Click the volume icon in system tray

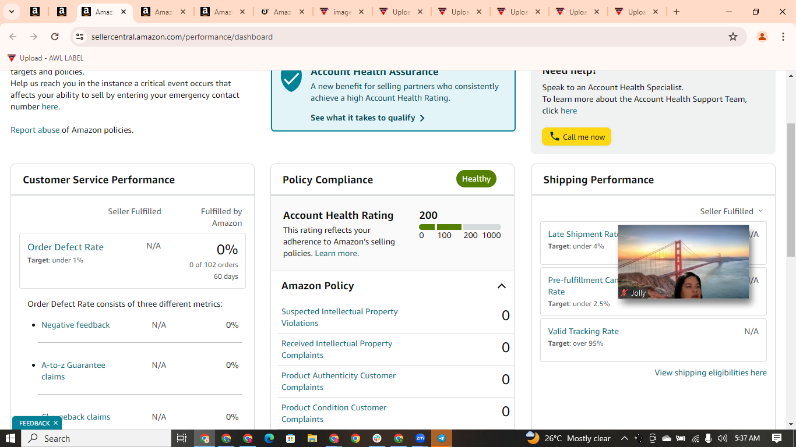(723, 438)
